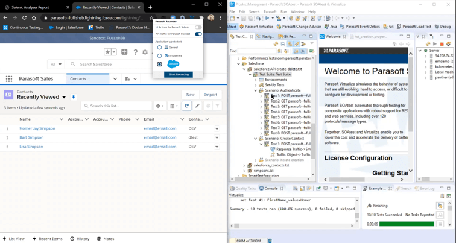Reload the Salesforce browser page
This screenshot has width=456, height=243.
[x=24, y=18]
